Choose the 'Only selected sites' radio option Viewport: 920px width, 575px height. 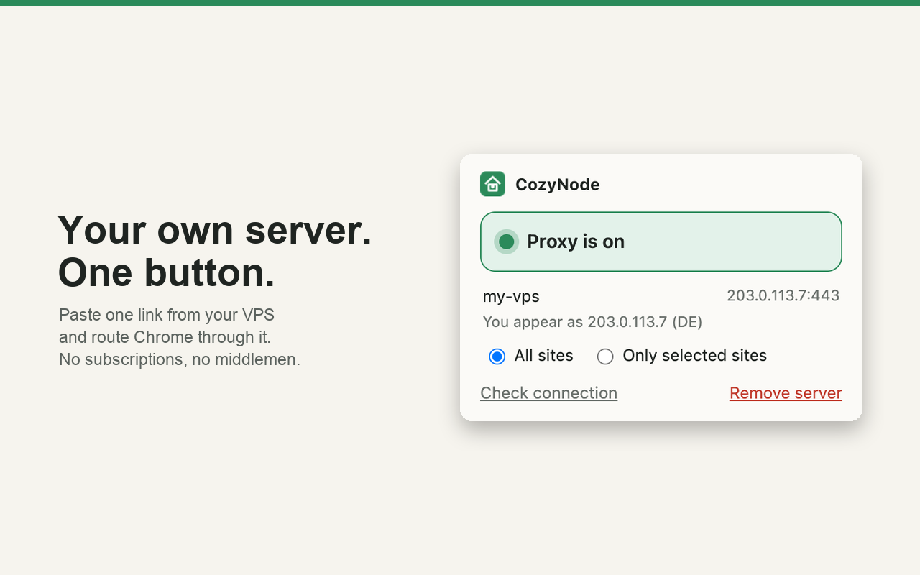(x=605, y=356)
